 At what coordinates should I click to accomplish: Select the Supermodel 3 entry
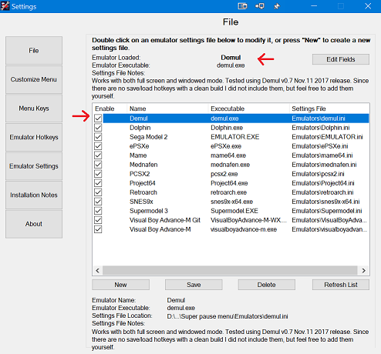click(149, 211)
